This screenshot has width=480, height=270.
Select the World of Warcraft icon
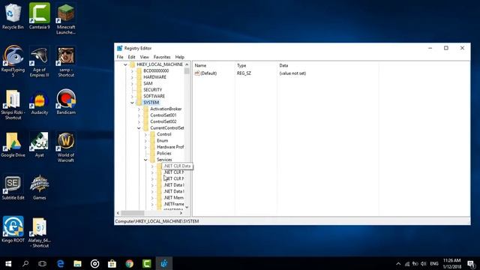point(66,148)
